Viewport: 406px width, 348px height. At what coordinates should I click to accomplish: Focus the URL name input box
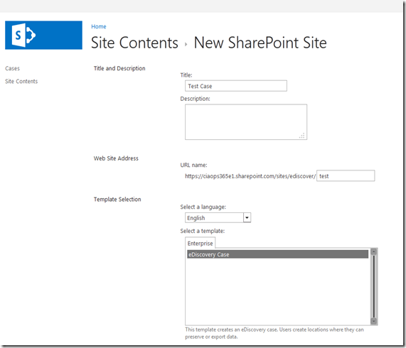coord(346,176)
